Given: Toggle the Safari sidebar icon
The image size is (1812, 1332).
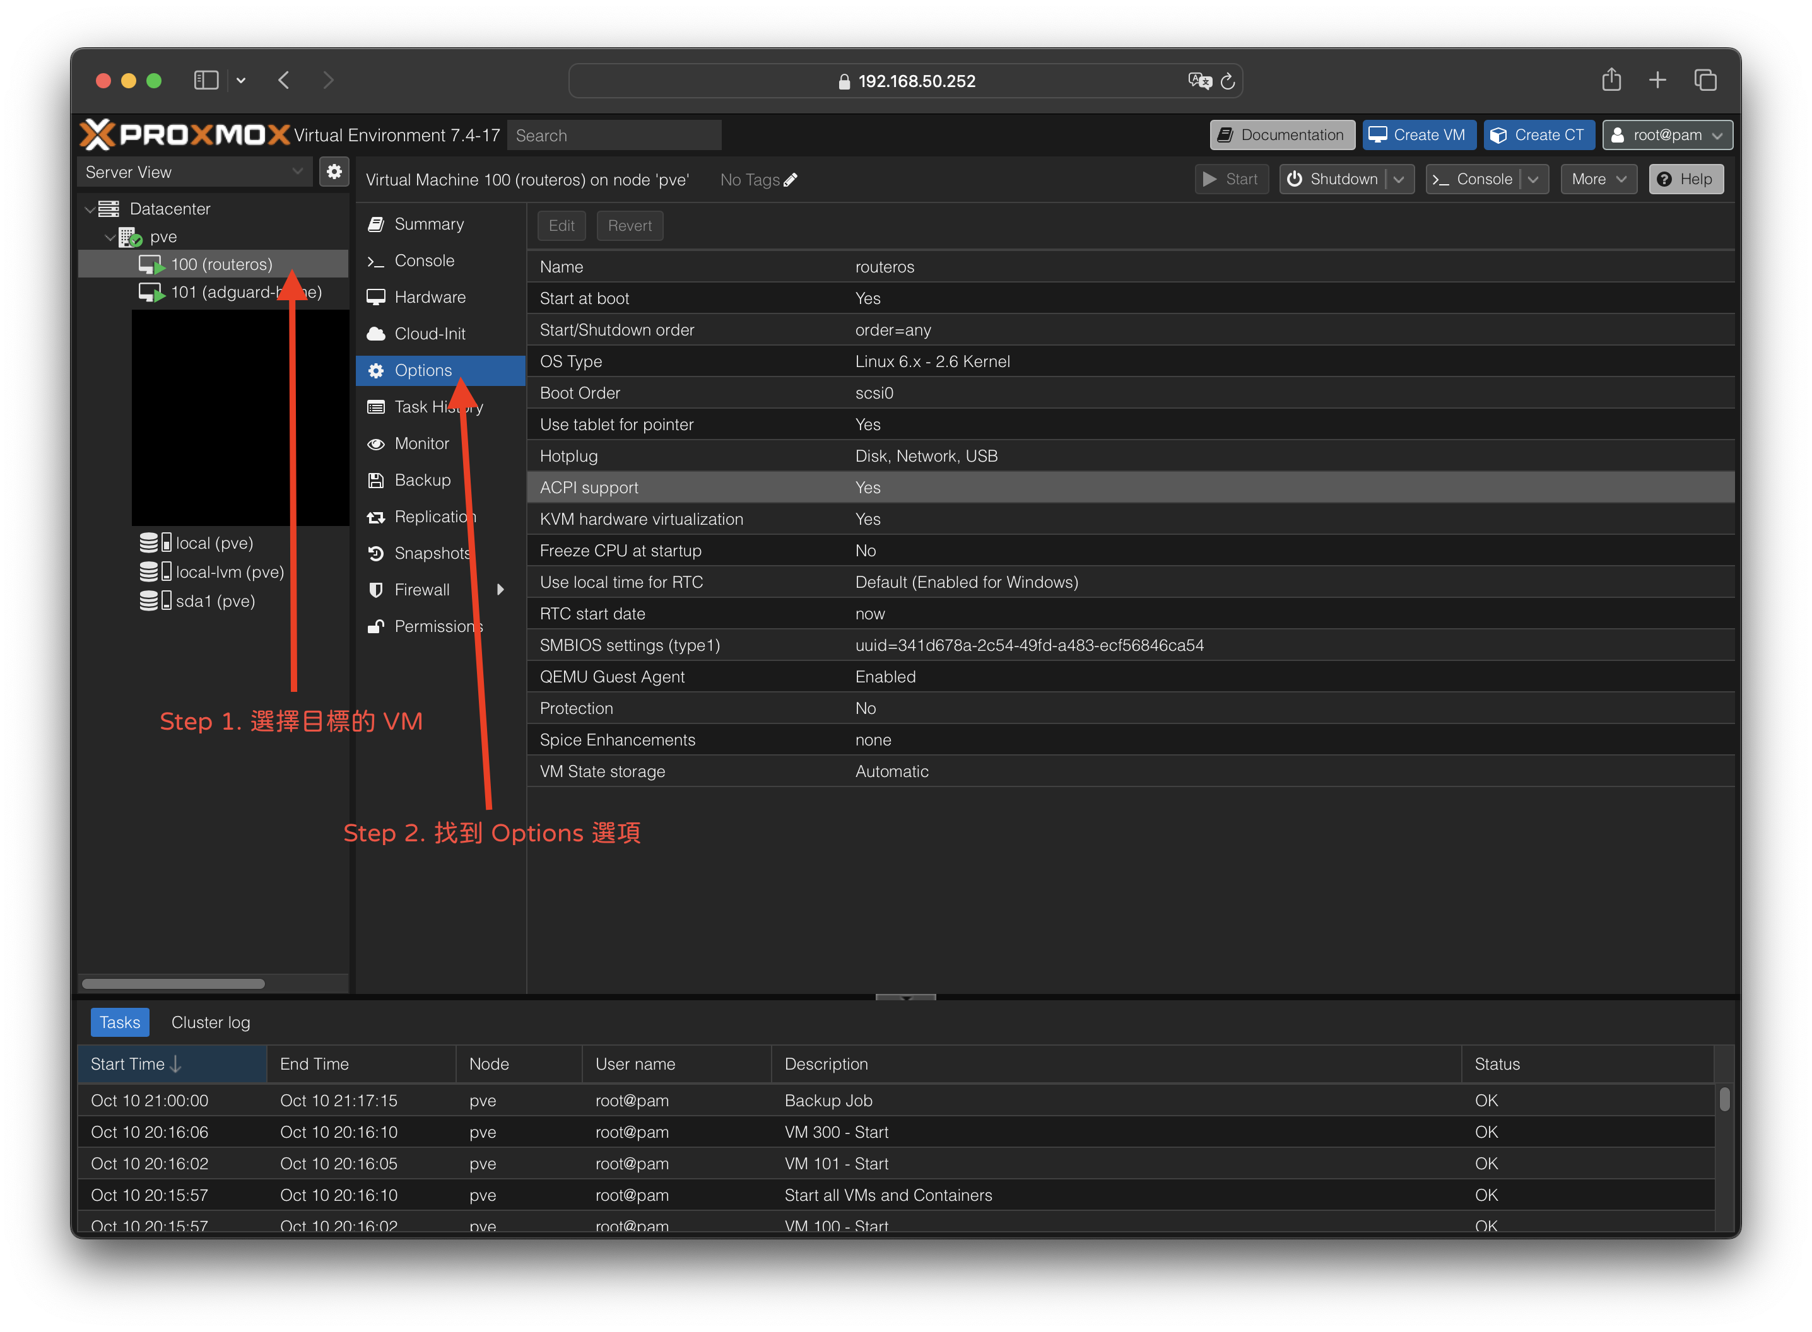Looking at the screenshot, I should (x=206, y=81).
